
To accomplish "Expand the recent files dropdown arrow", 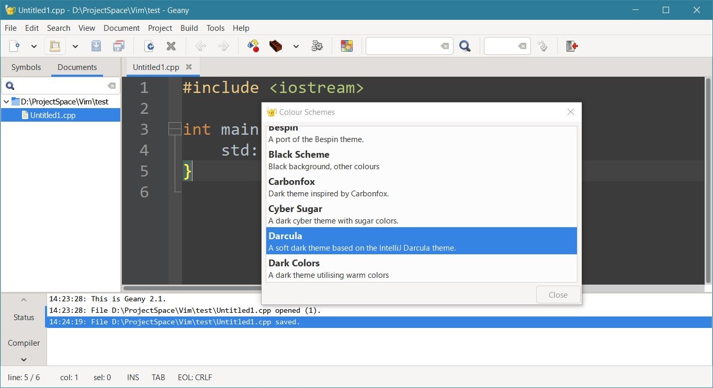I will coord(75,46).
